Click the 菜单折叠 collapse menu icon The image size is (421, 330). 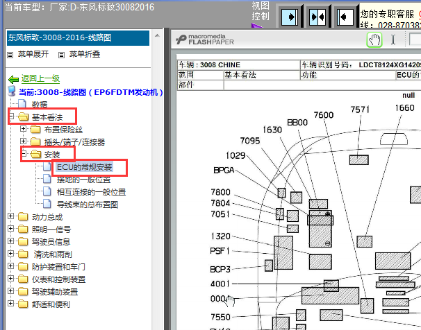coord(62,55)
